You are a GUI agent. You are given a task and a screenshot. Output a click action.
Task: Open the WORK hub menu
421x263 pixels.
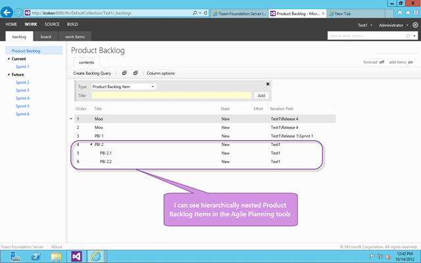tap(31, 24)
